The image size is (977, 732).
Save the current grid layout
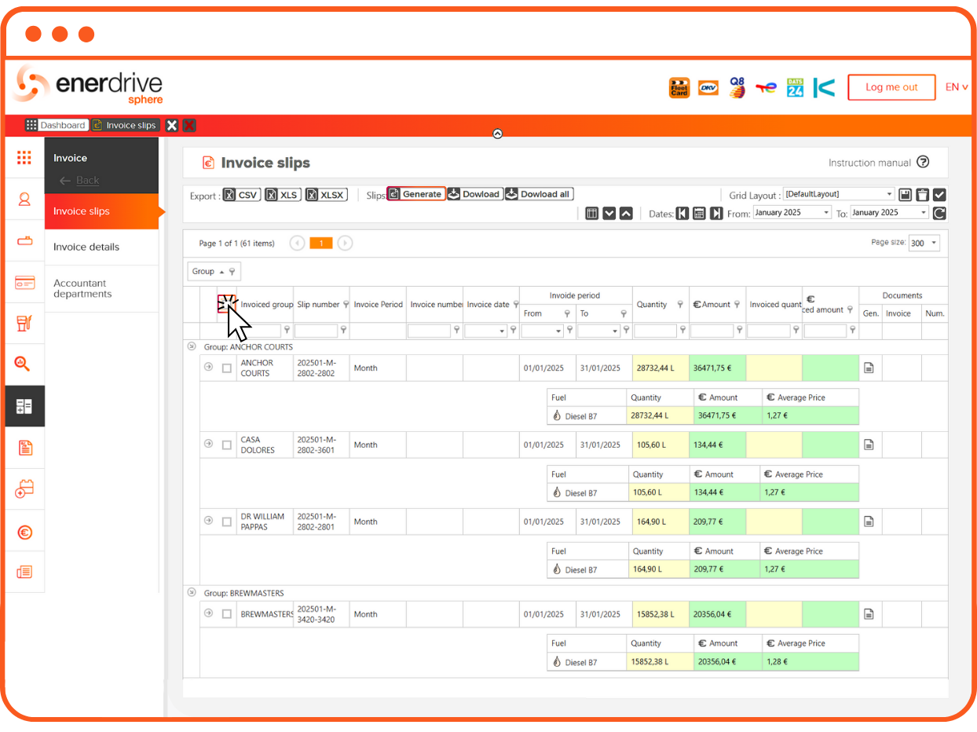pos(905,195)
